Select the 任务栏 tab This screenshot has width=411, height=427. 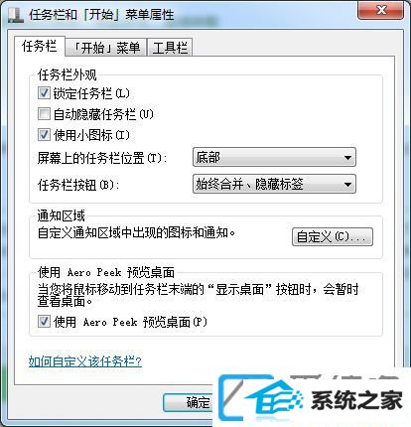coord(39,46)
